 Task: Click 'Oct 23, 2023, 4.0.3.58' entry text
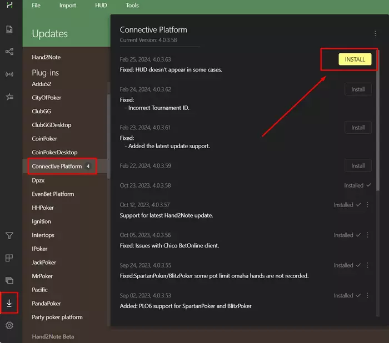pos(146,185)
